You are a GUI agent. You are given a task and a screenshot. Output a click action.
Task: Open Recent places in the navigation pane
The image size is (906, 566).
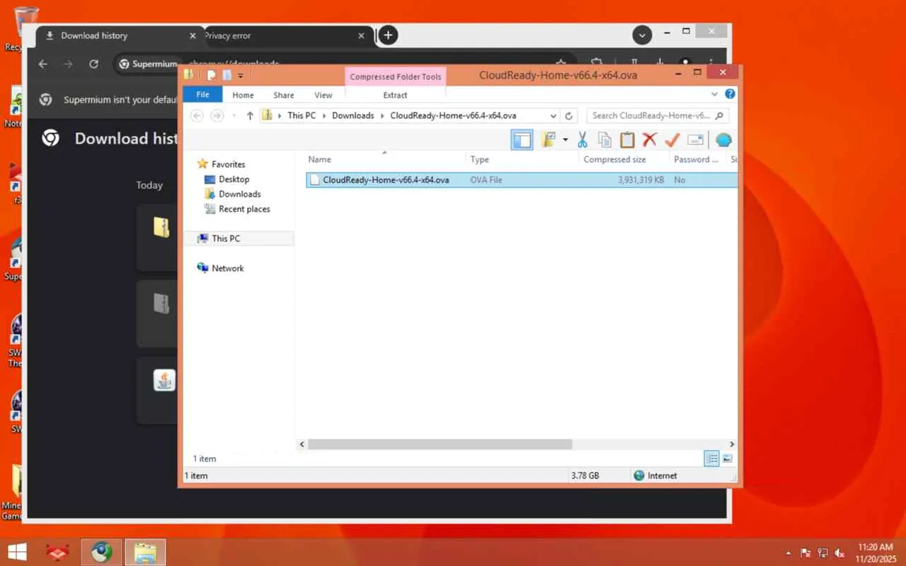click(x=244, y=209)
